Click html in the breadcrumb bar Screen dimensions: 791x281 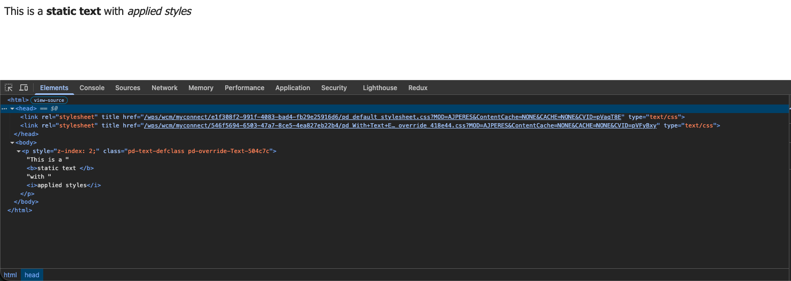[x=11, y=275]
